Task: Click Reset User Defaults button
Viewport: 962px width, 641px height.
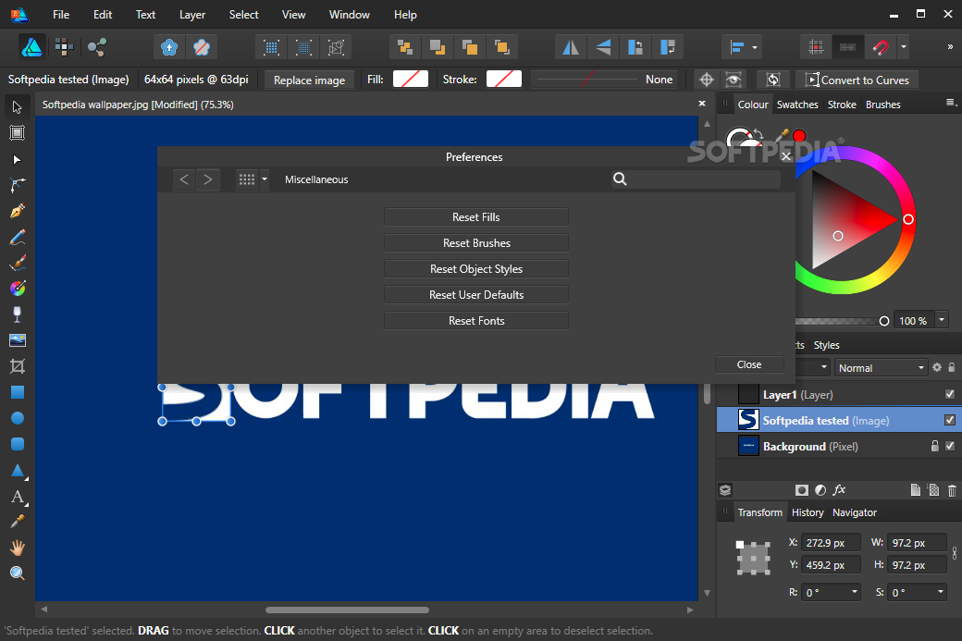Action: [x=476, y=294]
